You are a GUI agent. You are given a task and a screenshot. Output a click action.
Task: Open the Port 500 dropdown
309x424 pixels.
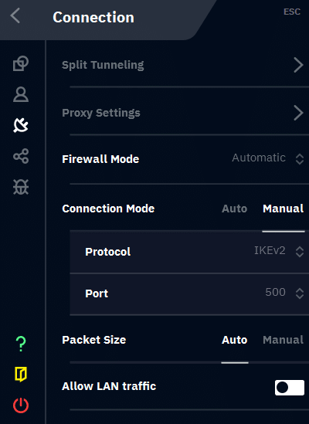click(x=284, y=293)
